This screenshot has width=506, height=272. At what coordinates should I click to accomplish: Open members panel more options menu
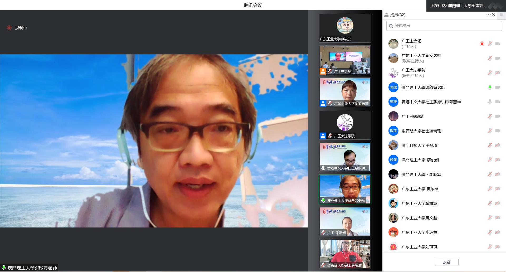click(488, 15)
